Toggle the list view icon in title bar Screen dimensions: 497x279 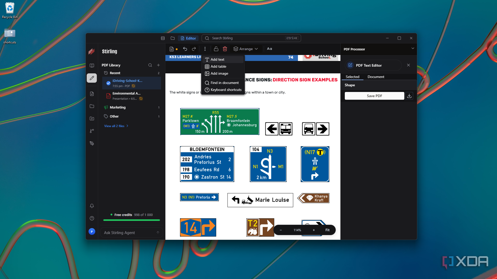163,38
